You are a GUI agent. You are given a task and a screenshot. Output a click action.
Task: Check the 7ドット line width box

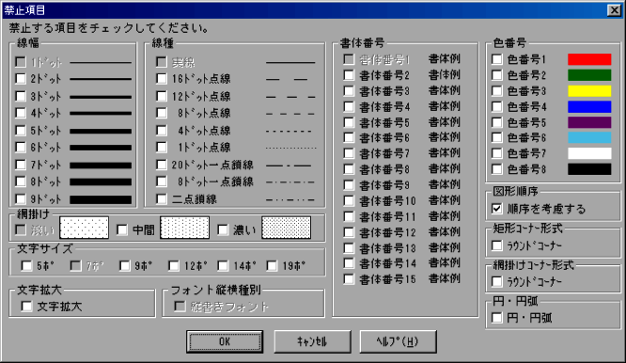[x=21, y=165]
